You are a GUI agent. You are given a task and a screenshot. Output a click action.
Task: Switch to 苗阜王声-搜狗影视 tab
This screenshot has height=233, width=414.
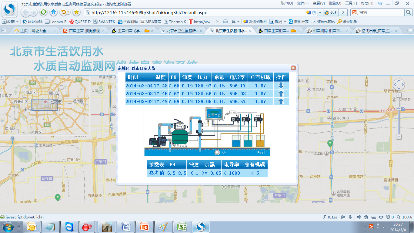84,31
